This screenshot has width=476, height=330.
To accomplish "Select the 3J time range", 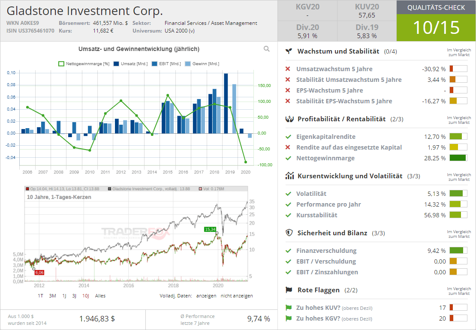I will (74, 296).
